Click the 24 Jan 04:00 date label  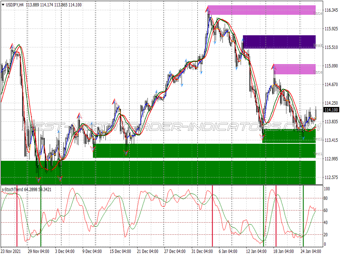point(311,251)
